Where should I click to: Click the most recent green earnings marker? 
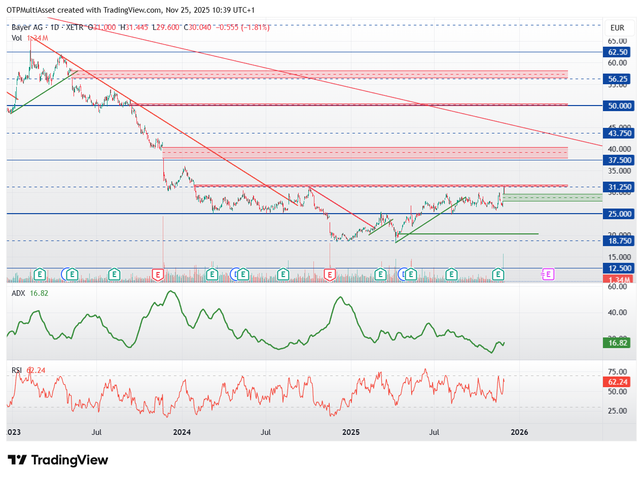[x=498, y=275]
